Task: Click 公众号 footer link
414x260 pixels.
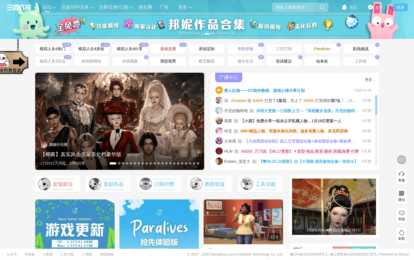Action: (x=12, y=254)
